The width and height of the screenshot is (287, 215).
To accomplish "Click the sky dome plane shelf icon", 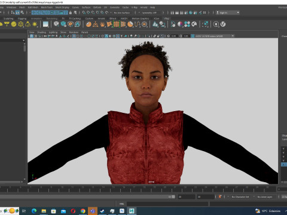I will pyautogui.click(x=45, y=24).
